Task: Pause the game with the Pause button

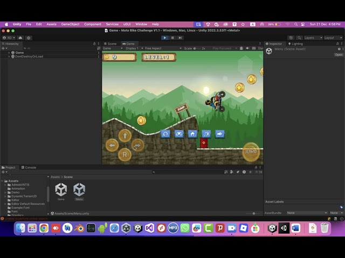Action: (x=172, y=38)
